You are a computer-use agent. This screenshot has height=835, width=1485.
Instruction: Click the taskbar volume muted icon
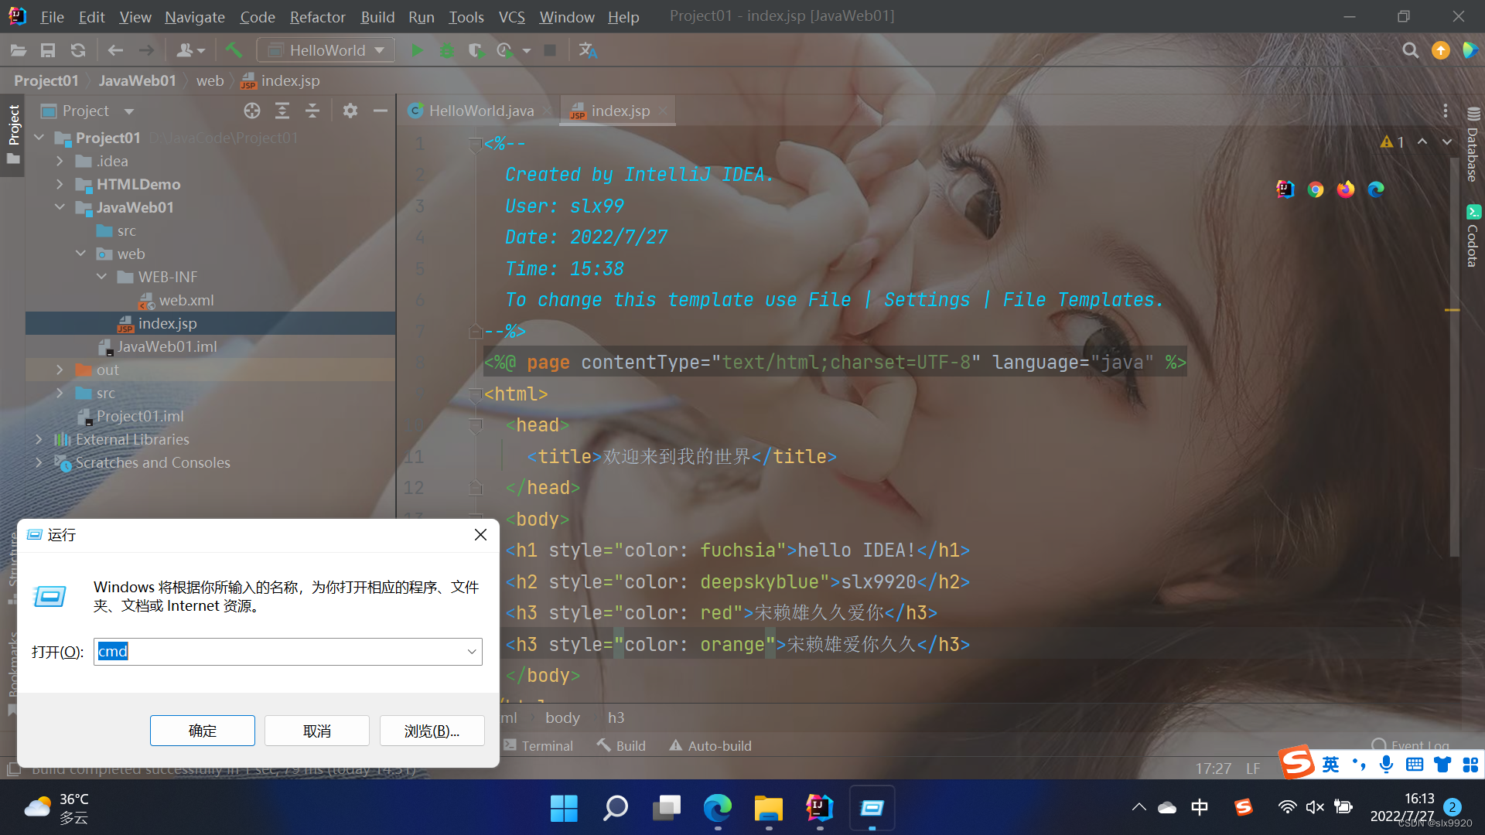(1315, 807)
